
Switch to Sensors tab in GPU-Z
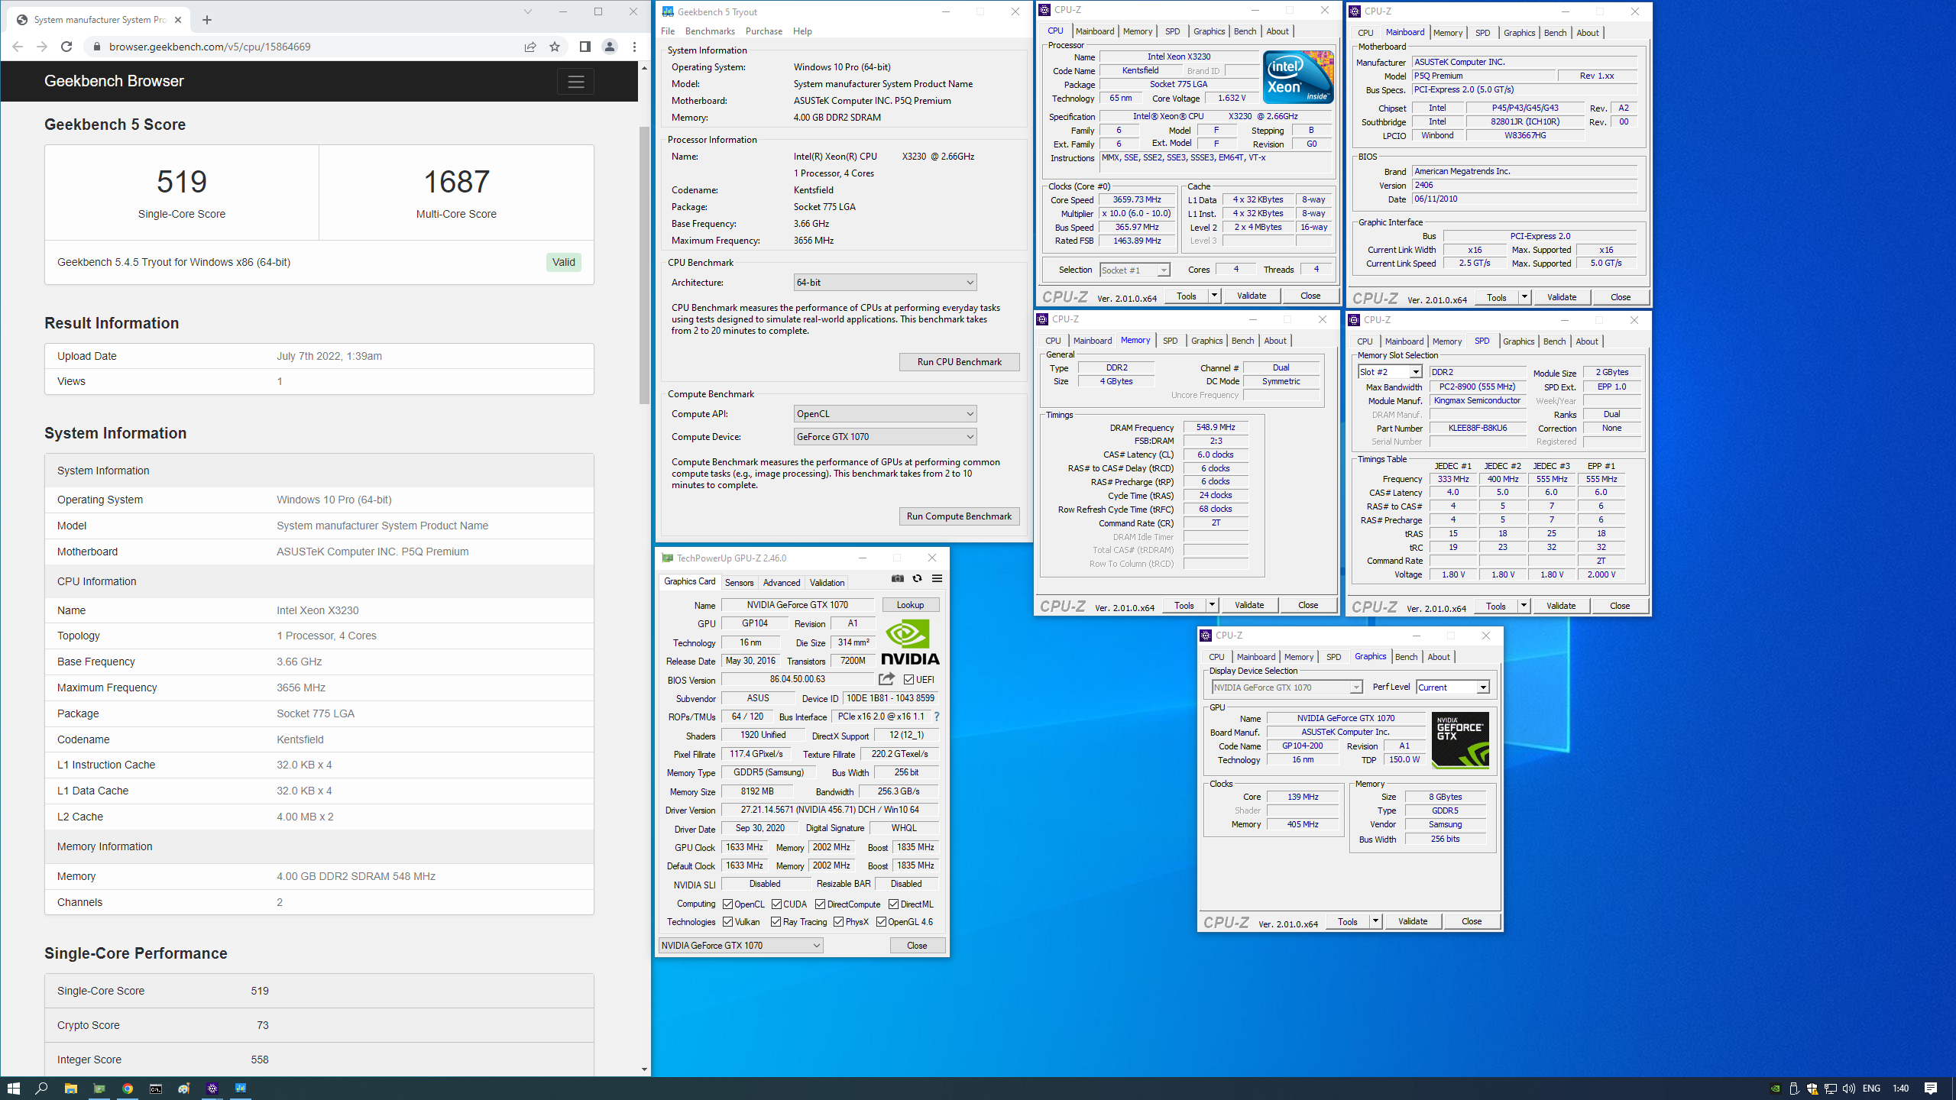[x=739, y=582]
